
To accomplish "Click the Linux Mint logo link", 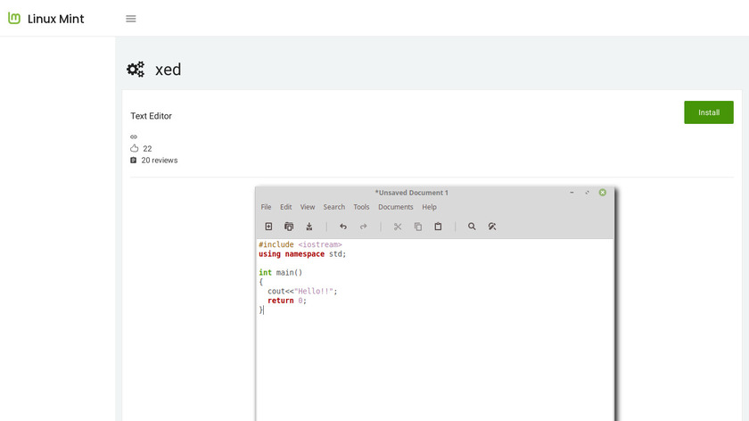I will pos(46,19).
